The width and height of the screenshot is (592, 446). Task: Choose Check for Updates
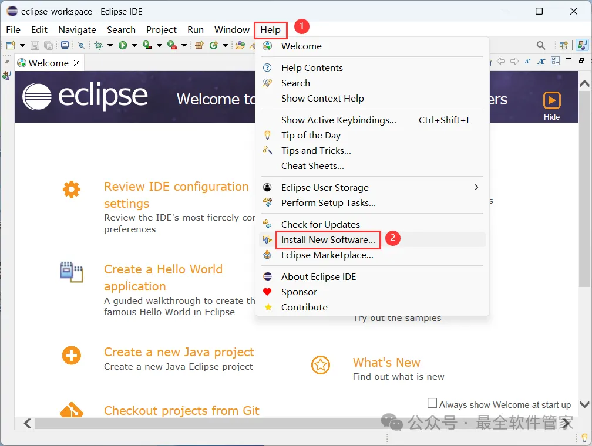click(x=372, y=225)
